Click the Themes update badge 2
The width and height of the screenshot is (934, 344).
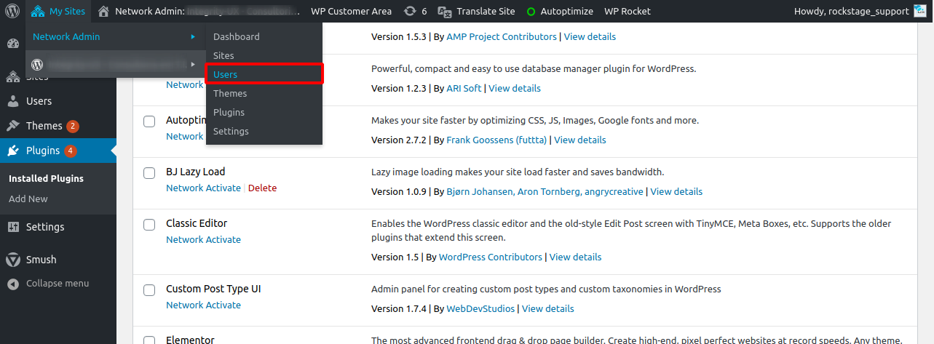(73, 126)
